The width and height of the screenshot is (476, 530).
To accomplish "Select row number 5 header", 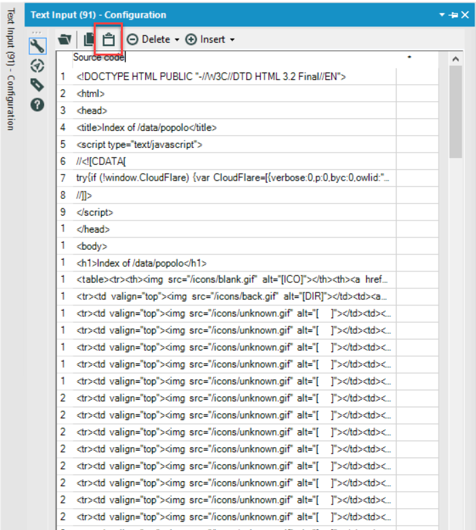I will click(65, 145).
